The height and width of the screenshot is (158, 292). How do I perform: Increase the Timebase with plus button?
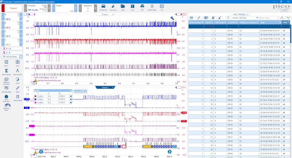point(49,8)
